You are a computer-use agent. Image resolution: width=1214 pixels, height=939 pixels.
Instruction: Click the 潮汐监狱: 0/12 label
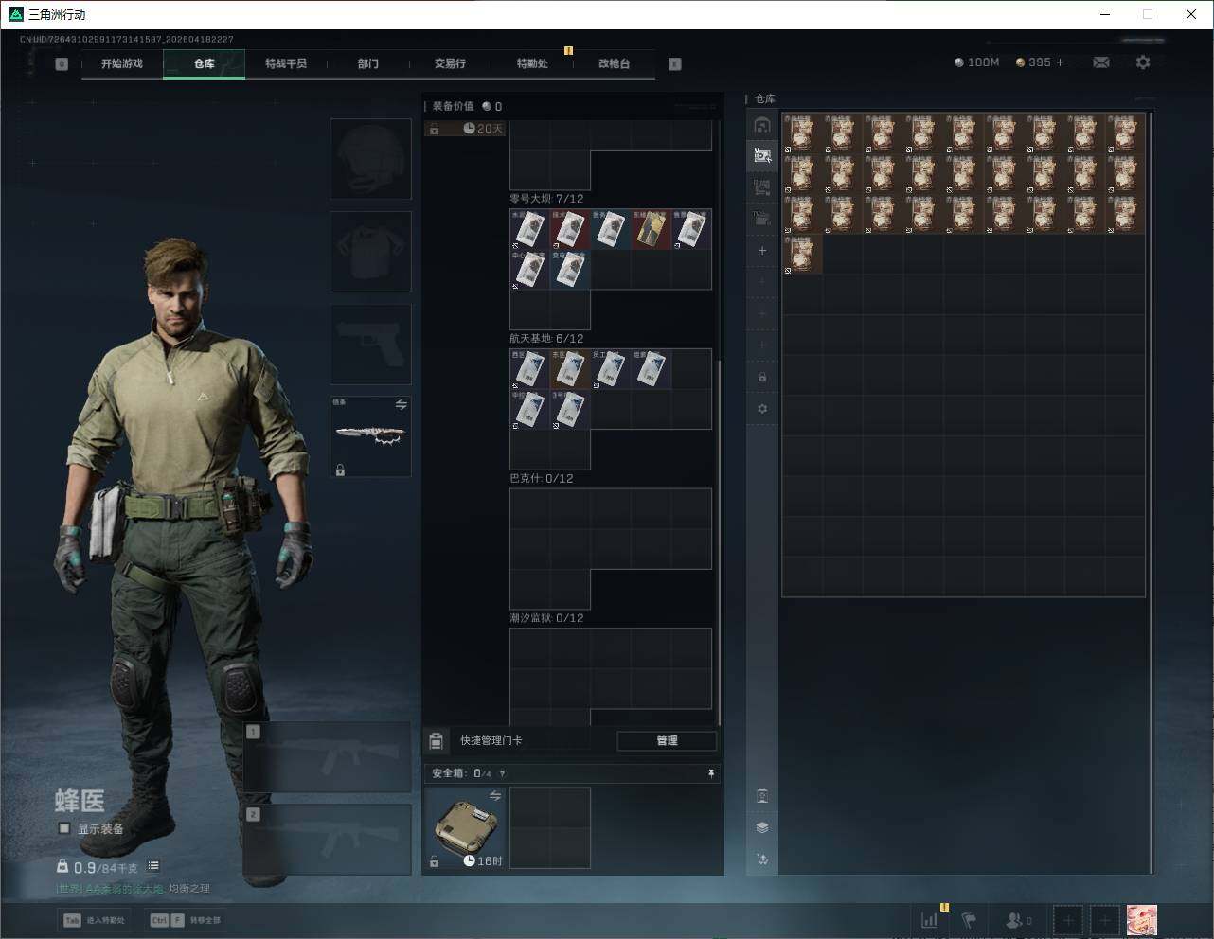pos(546,618)
